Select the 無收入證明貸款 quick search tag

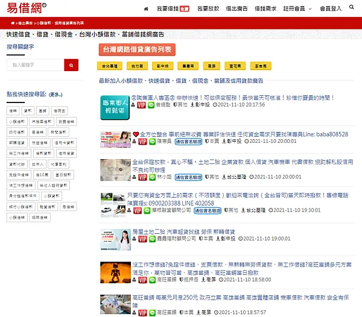pos(54,186)
